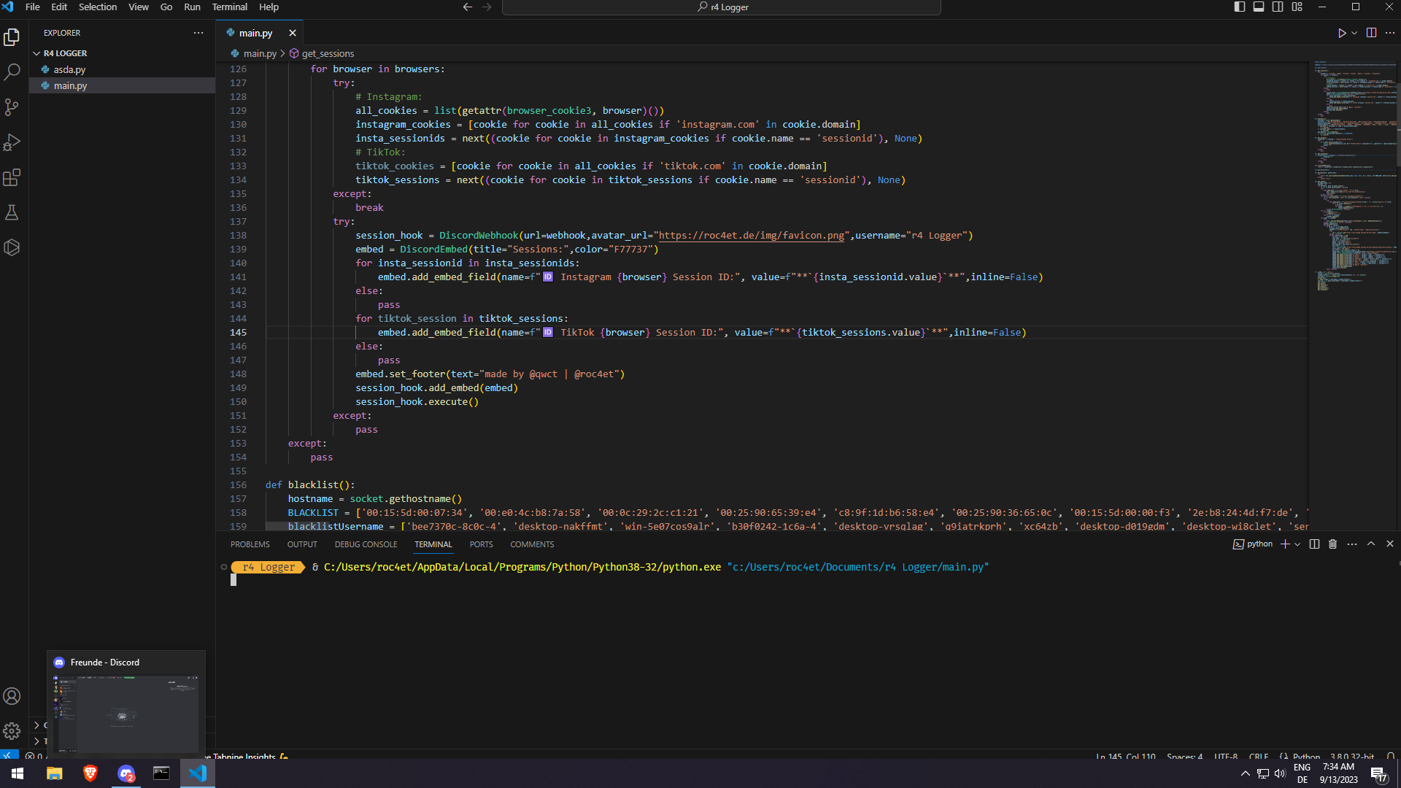Screen dimensions: 1401x788
Task: Switch to the Debug Console tab
Action: (366, 544)
